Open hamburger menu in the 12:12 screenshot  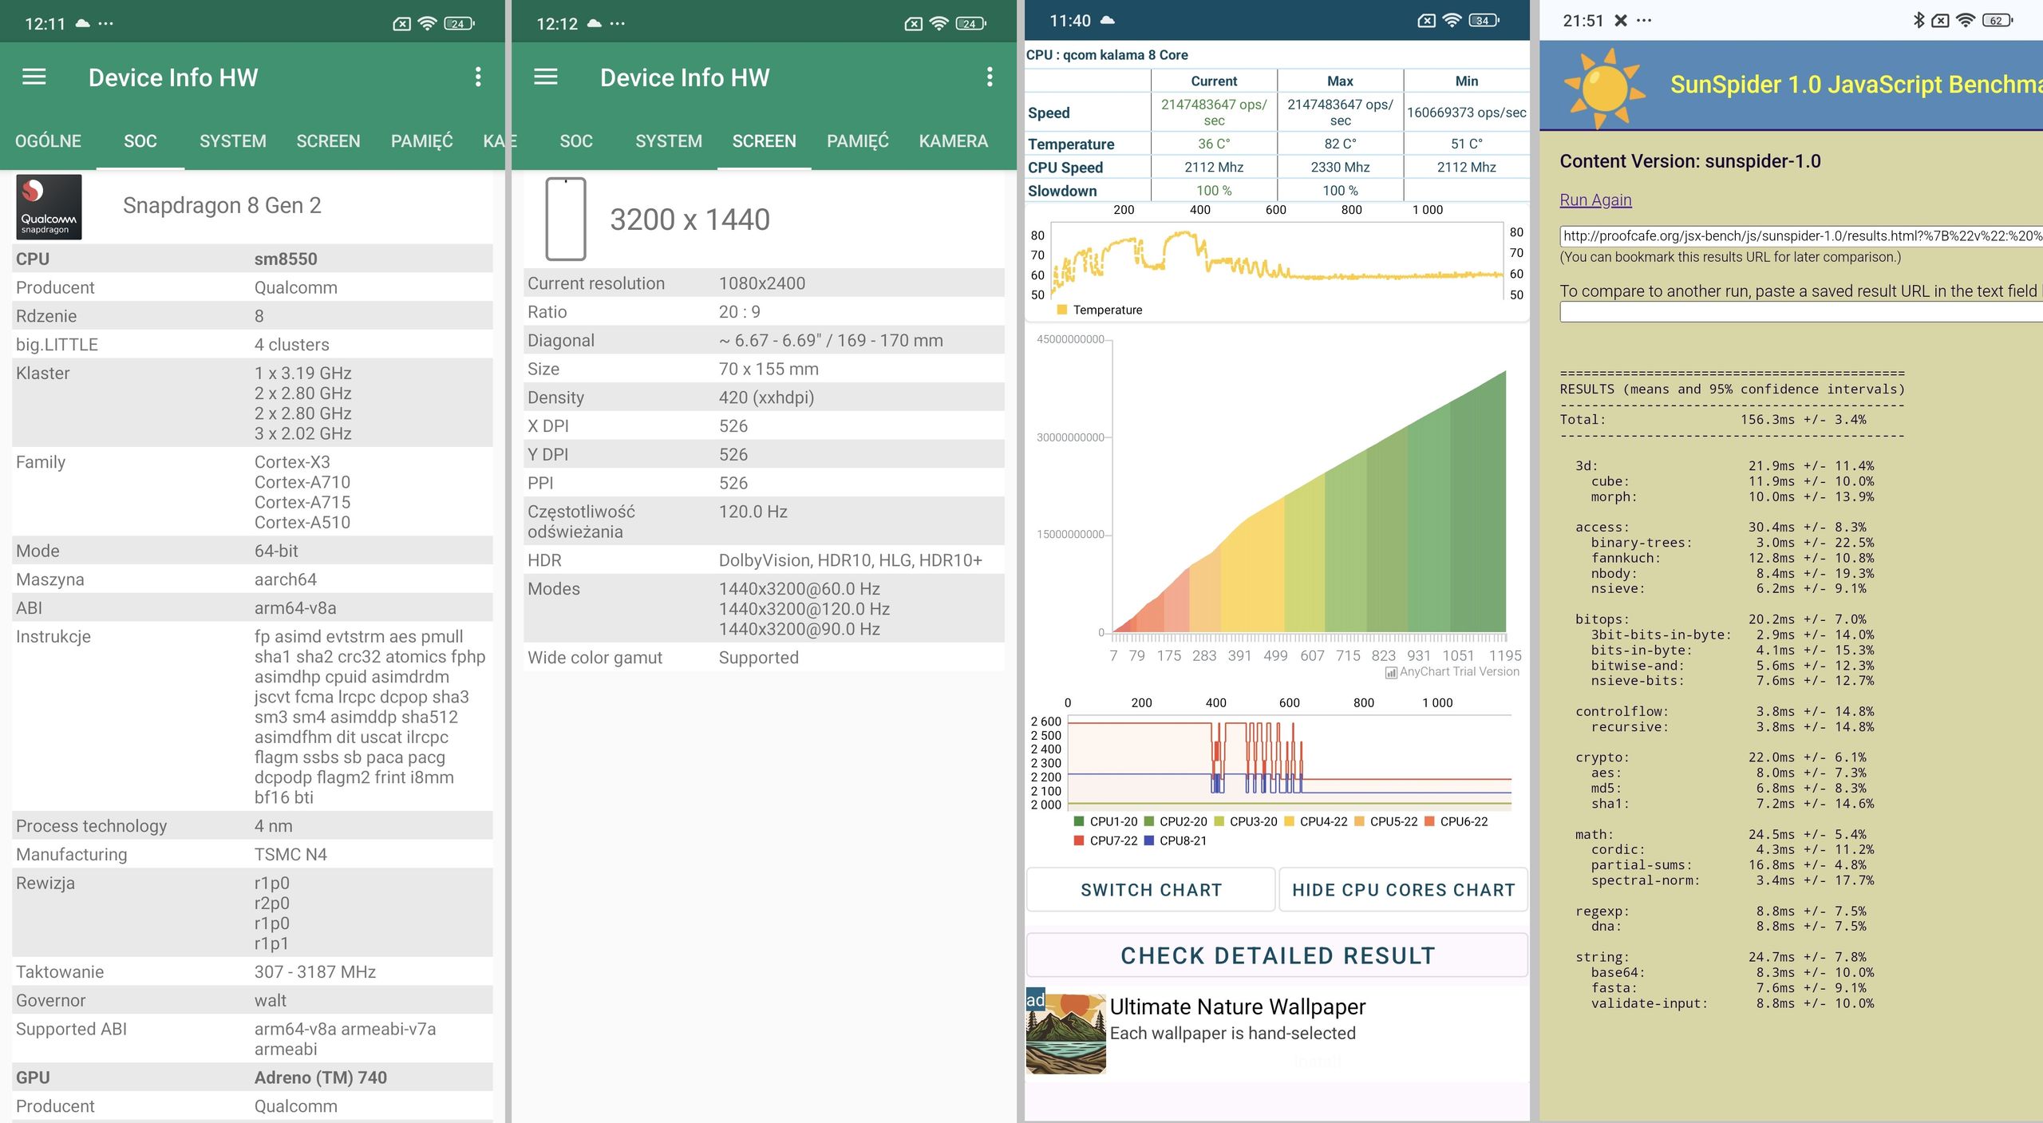pyautogui.click(x=546, y=77)
